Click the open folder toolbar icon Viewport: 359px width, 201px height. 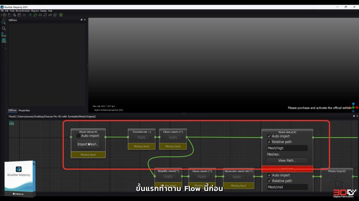tap(9, 15)
